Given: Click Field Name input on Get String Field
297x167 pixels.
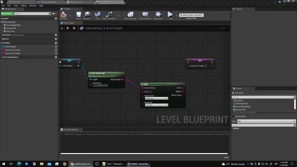Looking at the screenshot, I should click(x=100, y=85).
